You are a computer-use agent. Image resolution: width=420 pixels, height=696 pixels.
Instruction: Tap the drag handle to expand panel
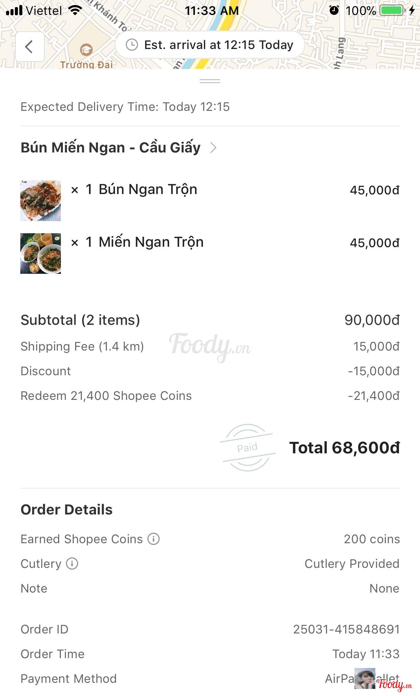tap(210, 81)
